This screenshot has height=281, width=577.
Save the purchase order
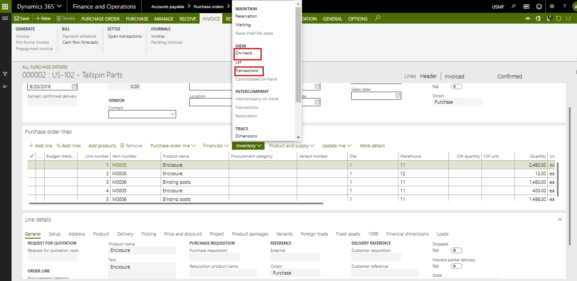click(x=22, y=18)
